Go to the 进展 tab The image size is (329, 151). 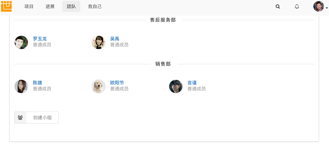tap(50, 7)
